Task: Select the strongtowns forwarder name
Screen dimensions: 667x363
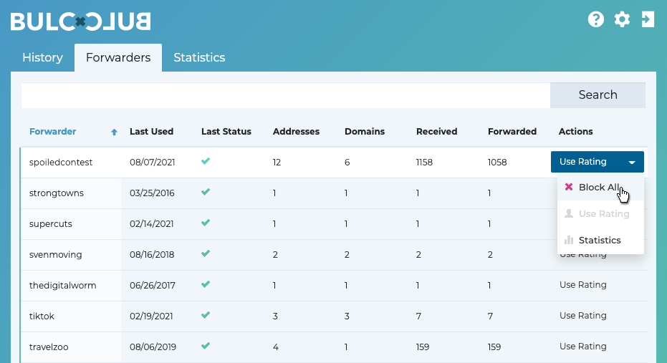Action: click(57, 193)
